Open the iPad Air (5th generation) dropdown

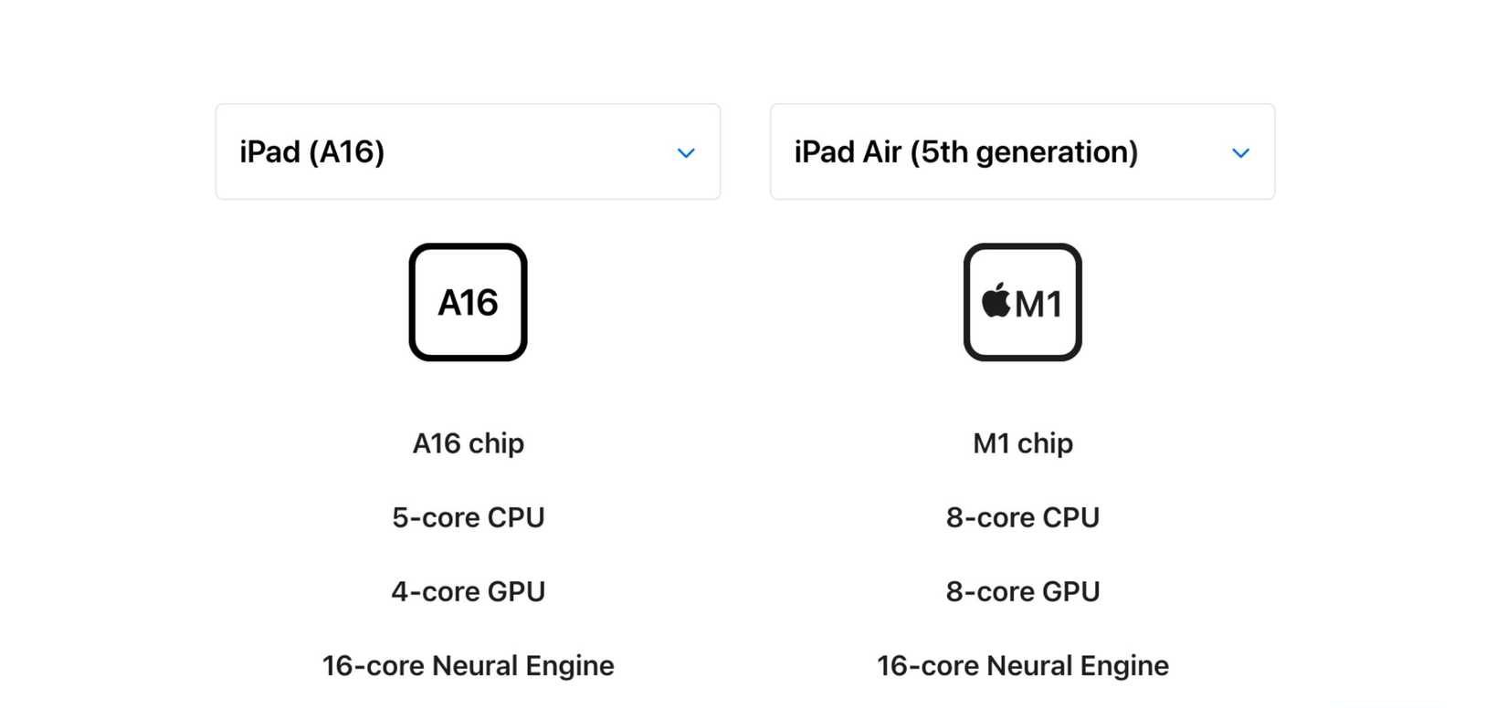coord(1022,151)
